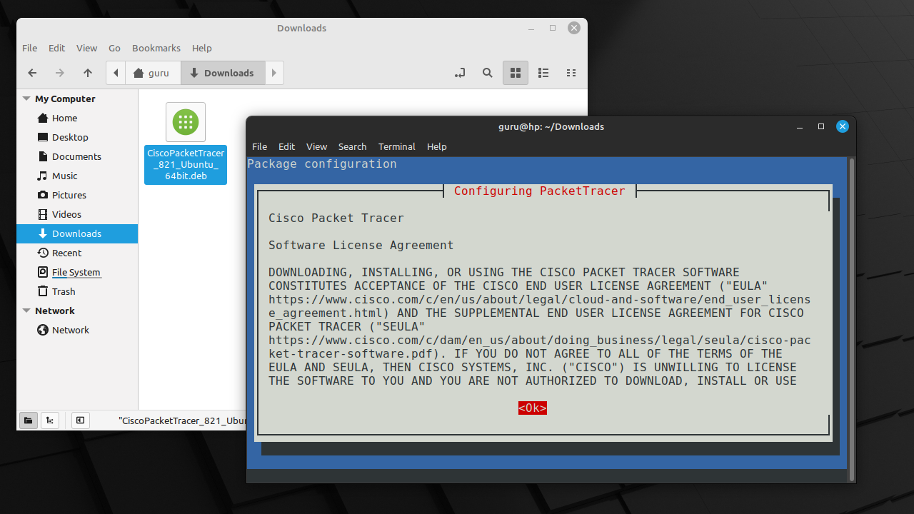Open the Edit menu in the terminal
Screen dimensions: 914x514
(x=286, y=146)
